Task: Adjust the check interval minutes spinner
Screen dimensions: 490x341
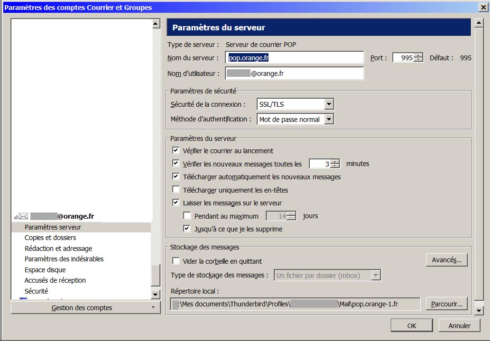Action: click(x=335, y=164)
